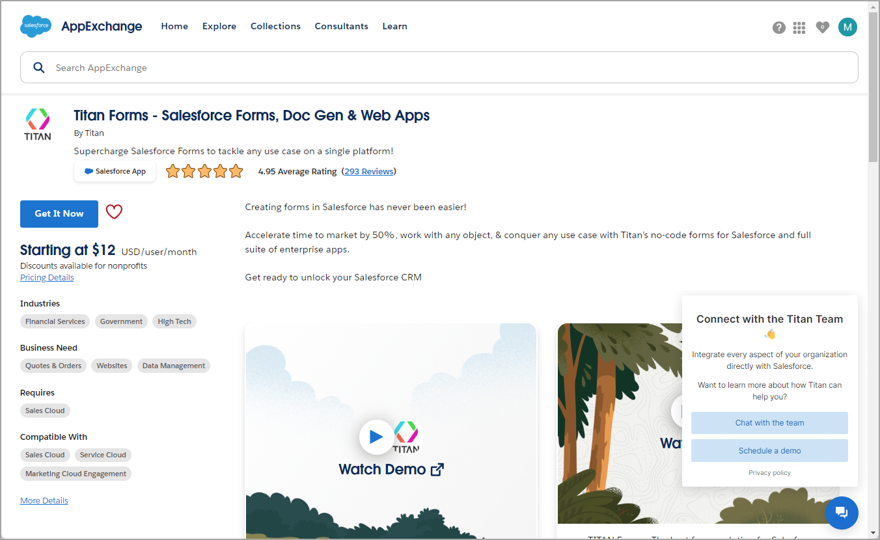The height and width of the screenshot is (540, 880).
Task: Go to Collections menu item
Action: 275,27
